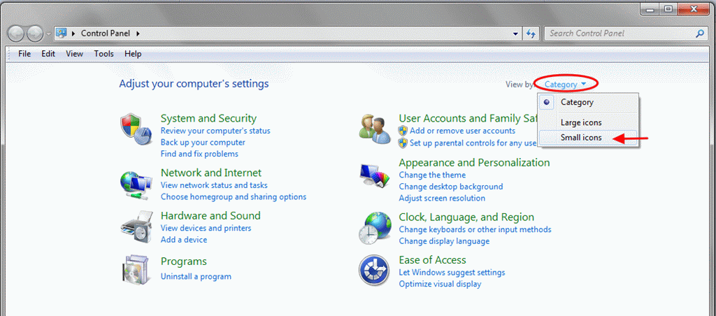Open System and Security heading link
The height and width of the screenshot is (316, 716).
[208, 118]
